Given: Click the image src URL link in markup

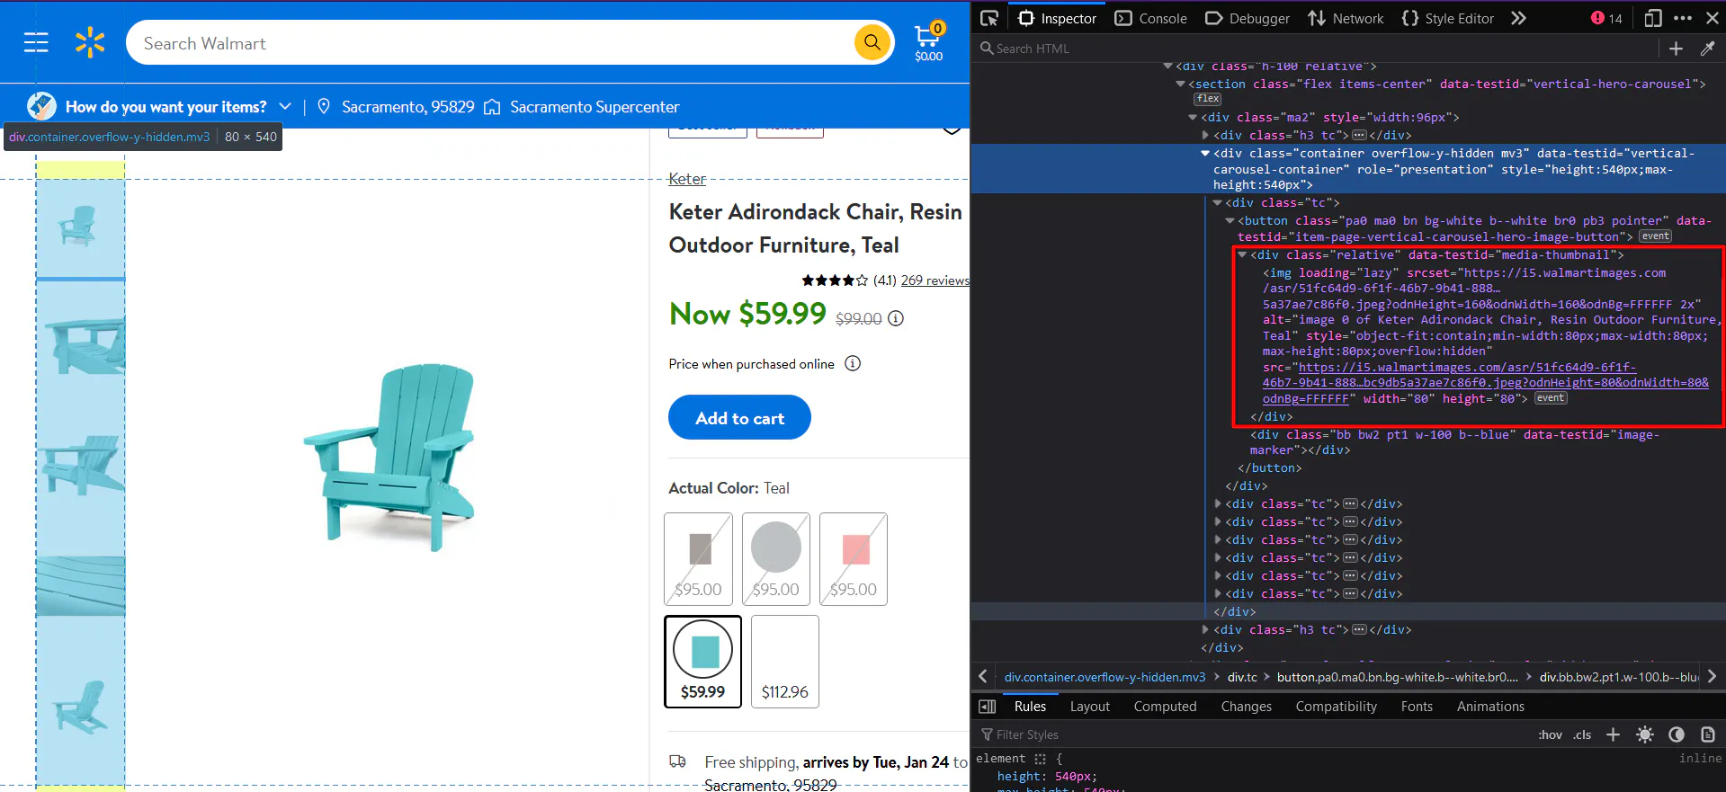Looking at the screenshot, I should (1485, 383).
